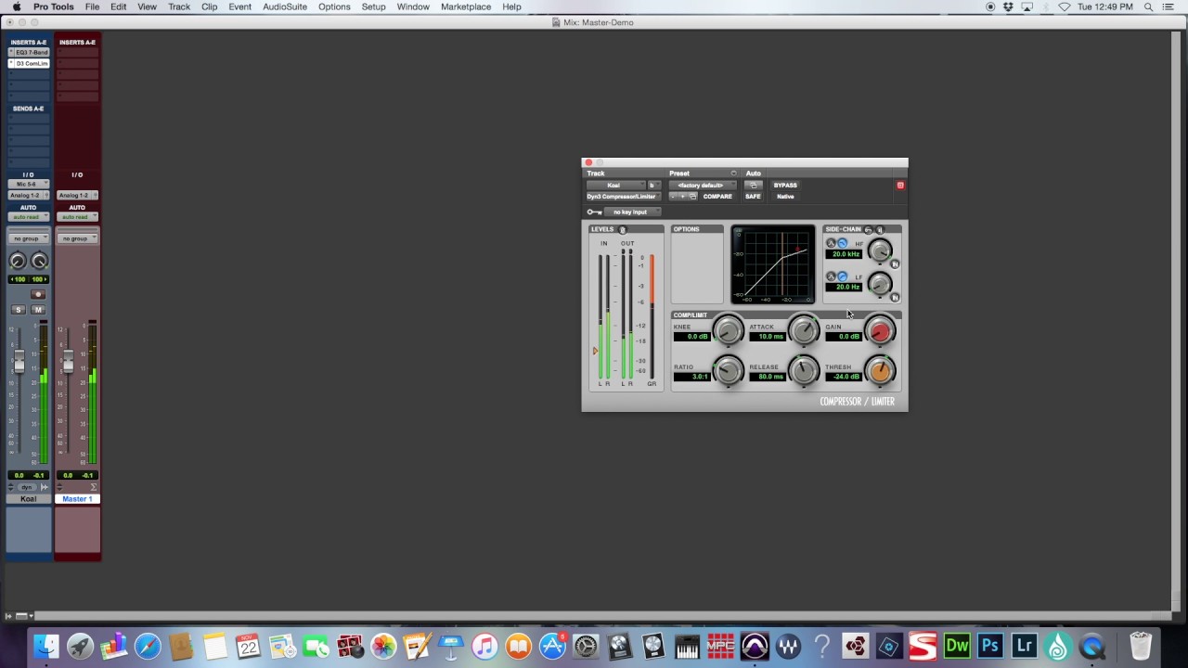Open Safari from the Dock
The height and width of the screenshot is (668, 1188).
148,646
